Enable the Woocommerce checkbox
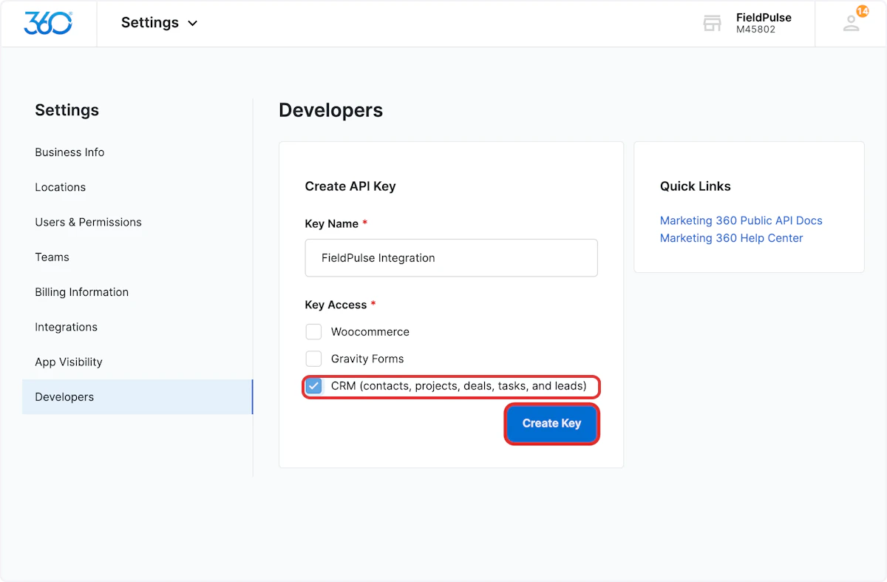The height and width of the screenshot is (582, 887). click(314, 332)
